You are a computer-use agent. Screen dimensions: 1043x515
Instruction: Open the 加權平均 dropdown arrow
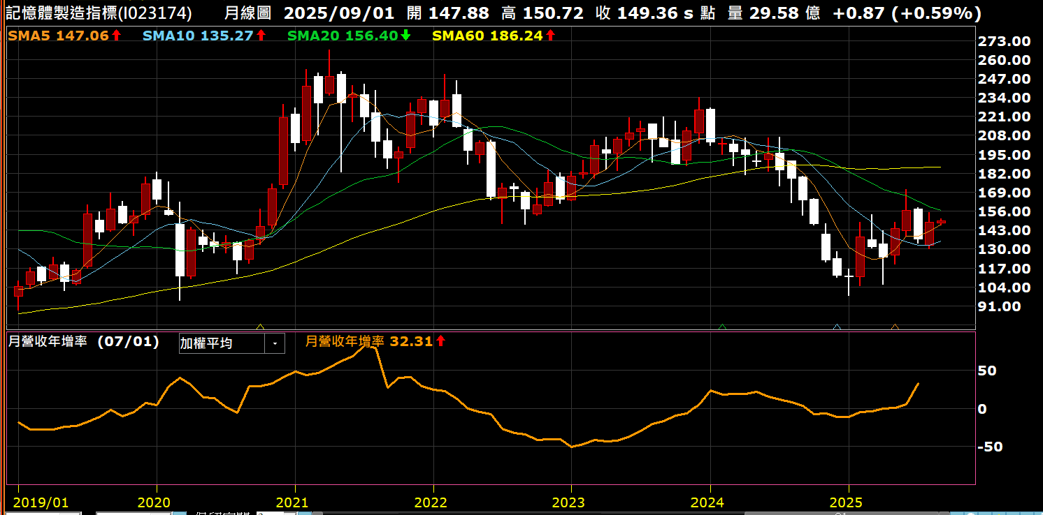pos(274,343)
